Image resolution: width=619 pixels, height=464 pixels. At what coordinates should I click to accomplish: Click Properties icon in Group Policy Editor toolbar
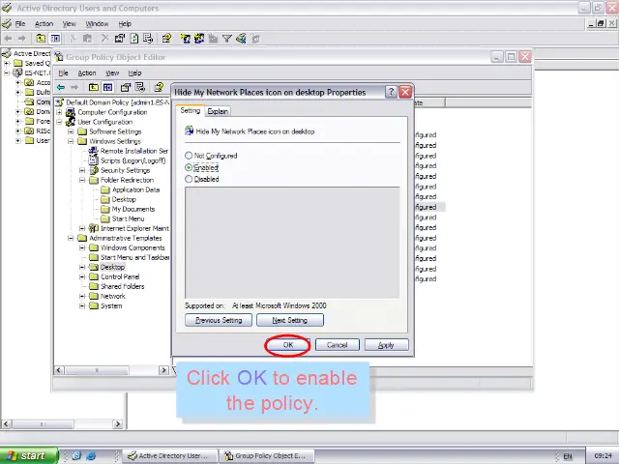(126, 87)
